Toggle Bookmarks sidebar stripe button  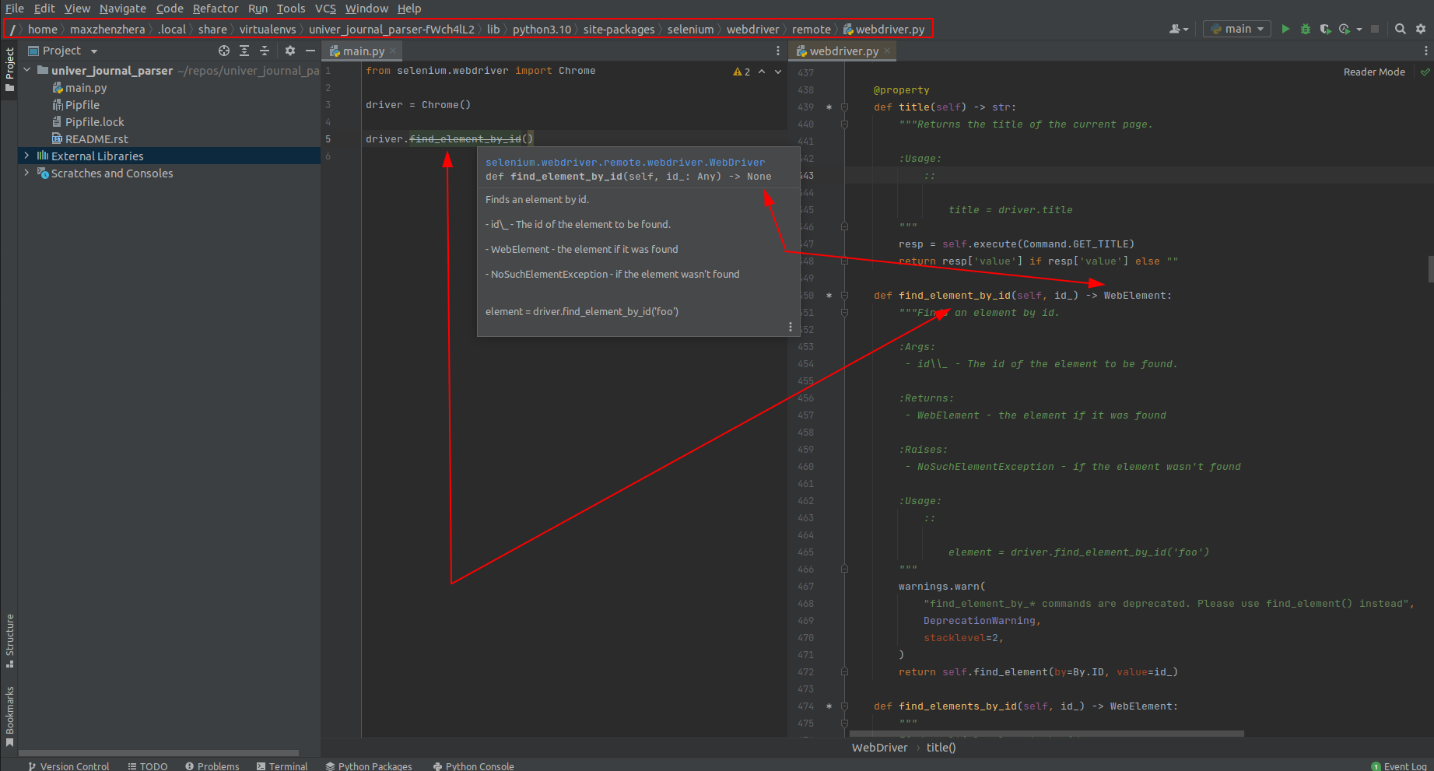tap(9, 717)
